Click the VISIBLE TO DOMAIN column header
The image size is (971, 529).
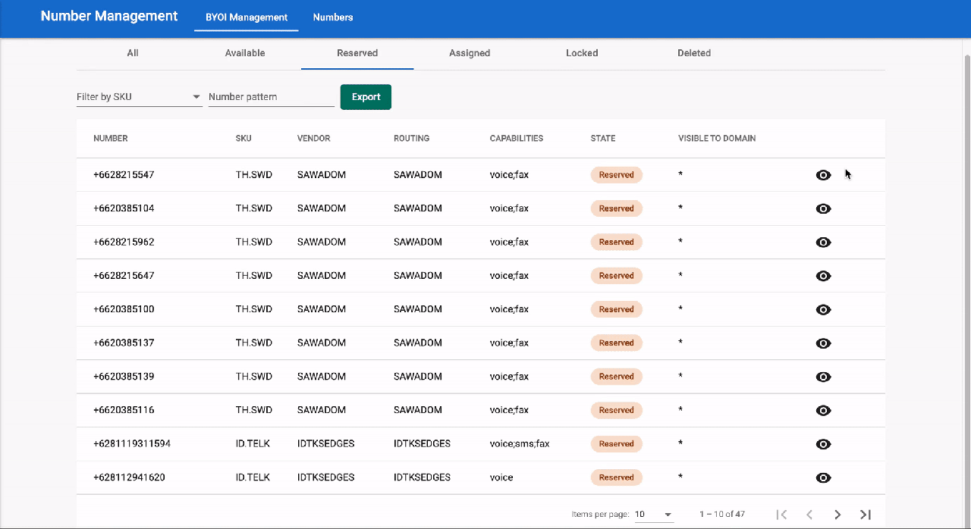[717, 139]
